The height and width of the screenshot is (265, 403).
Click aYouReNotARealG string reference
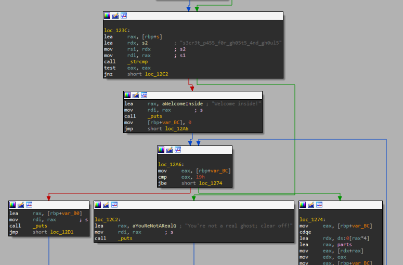[154, 226]
